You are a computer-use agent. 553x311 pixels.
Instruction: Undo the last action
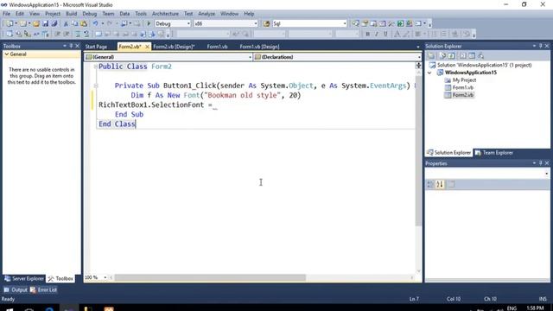95,23
